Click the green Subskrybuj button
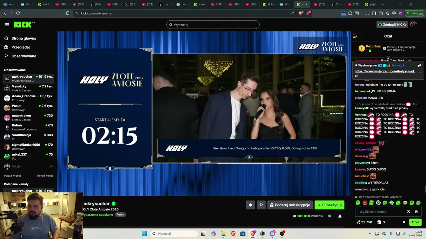This screenshot has height=239, width=426. coord(329,205)
